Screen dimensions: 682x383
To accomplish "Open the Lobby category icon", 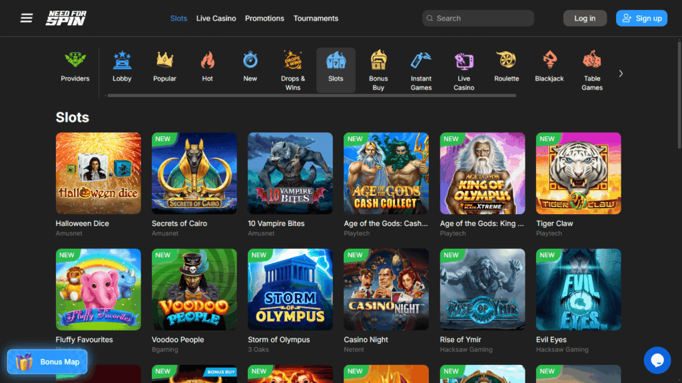I will 122,60.
